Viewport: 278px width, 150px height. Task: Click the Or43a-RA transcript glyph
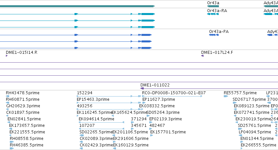tap(213, 14)
